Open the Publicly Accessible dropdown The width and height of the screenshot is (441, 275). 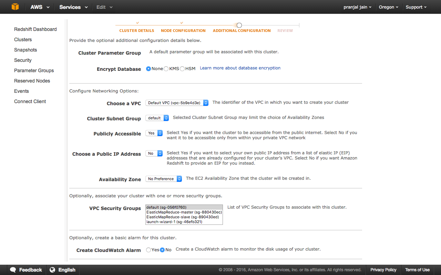pyautogui.click(x=154, y=133)
